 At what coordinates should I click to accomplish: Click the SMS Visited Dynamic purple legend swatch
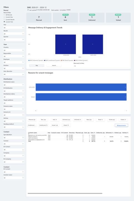pyautogui.click(x=75, y=60)
